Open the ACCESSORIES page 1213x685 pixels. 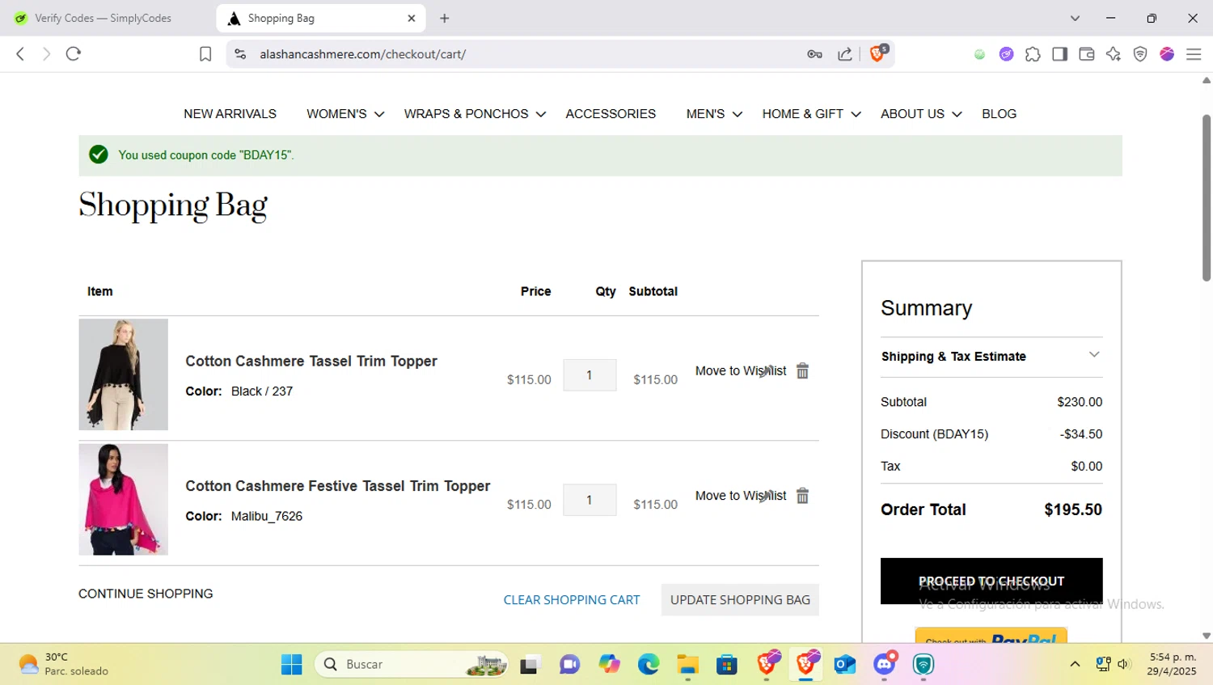tap(611, 114)
